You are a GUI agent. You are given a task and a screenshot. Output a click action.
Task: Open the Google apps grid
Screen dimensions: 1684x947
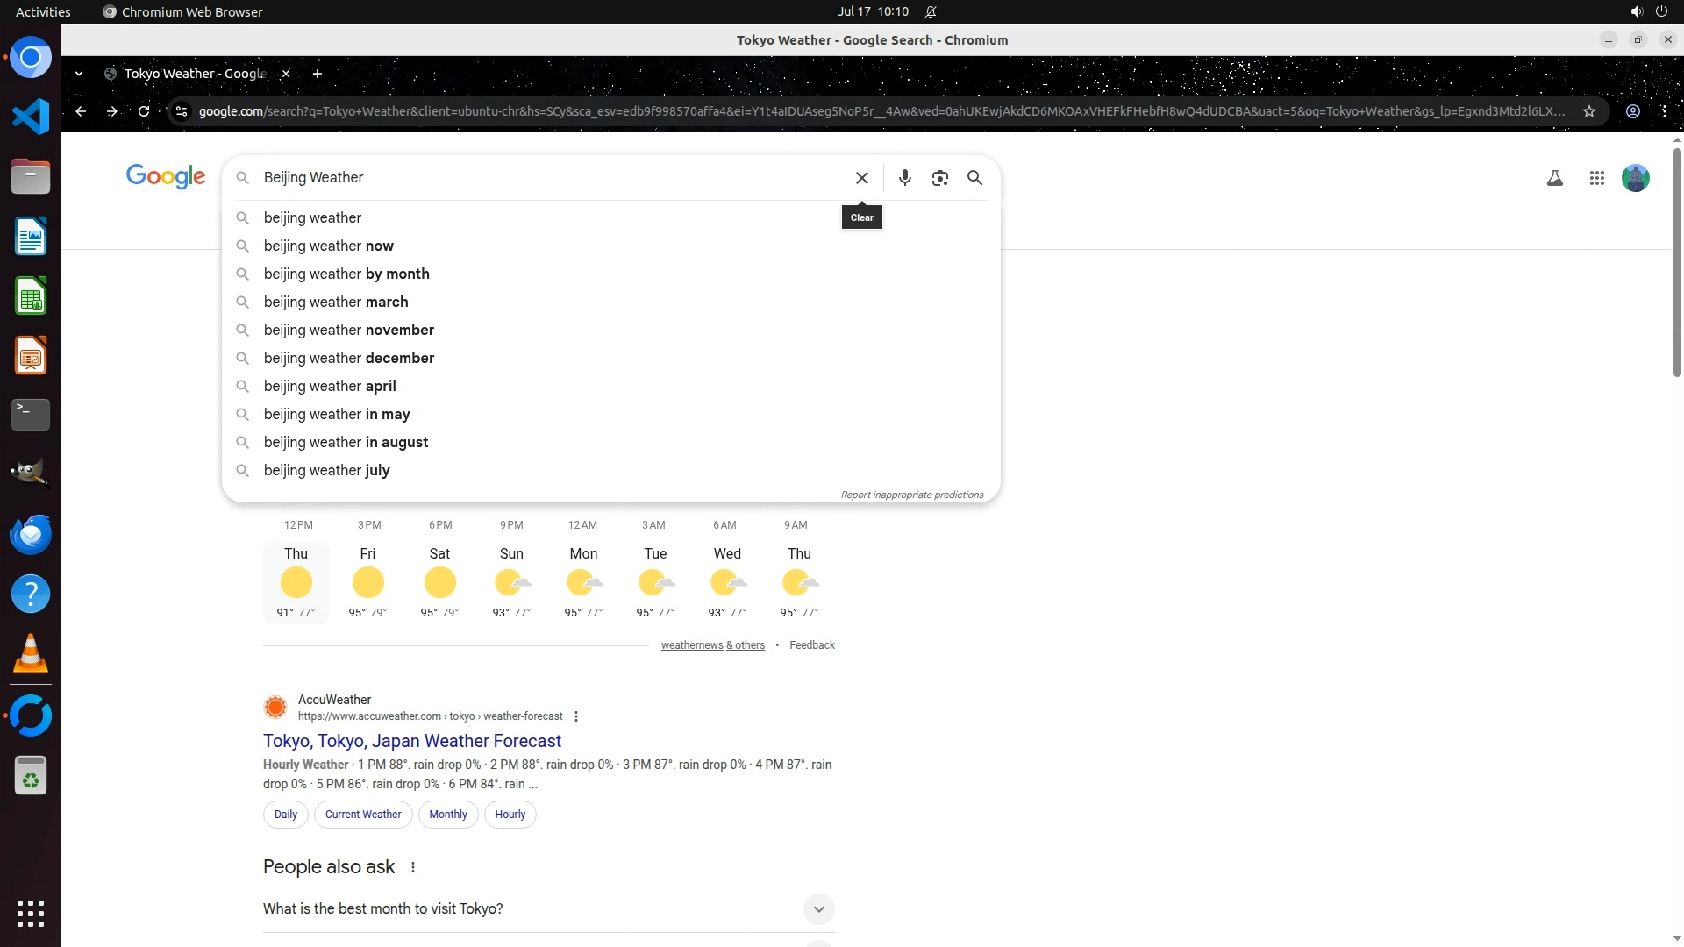point(1596,178)
